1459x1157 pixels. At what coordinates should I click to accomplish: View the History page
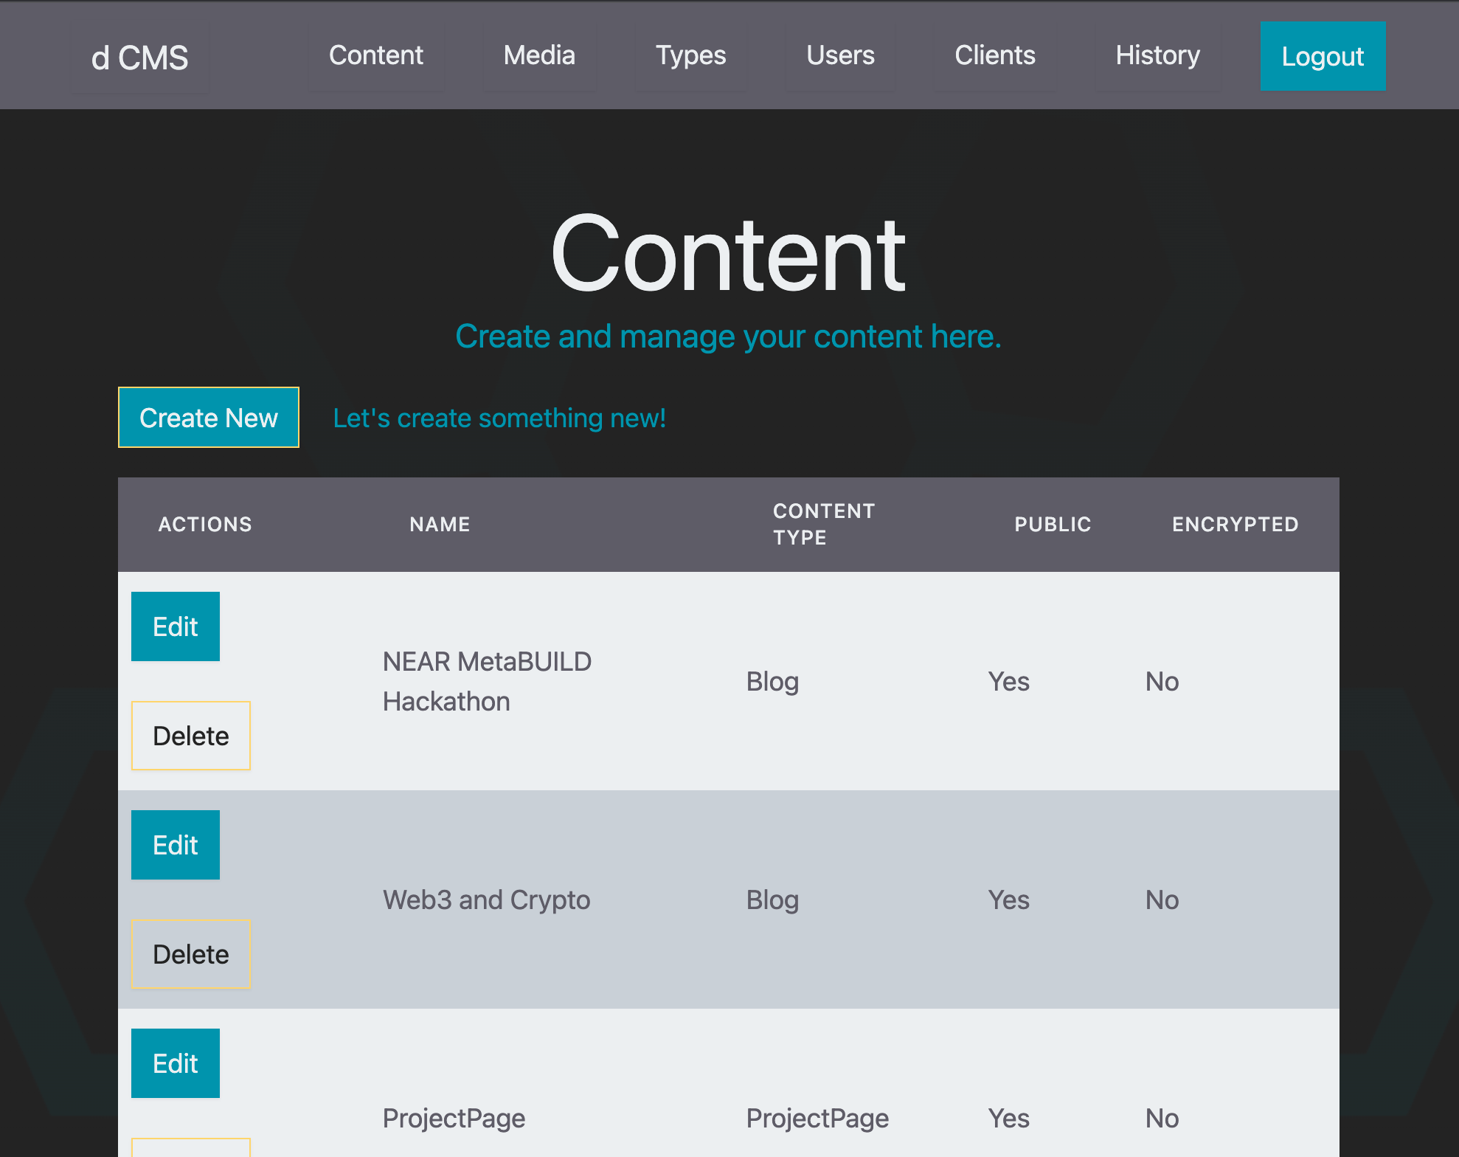click(x=1157, y=56)
